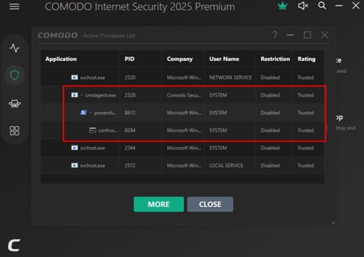The image size is (364, 257).
Task: Click the icon of svchost.exe PID 2520
Action: coord(75,77)
